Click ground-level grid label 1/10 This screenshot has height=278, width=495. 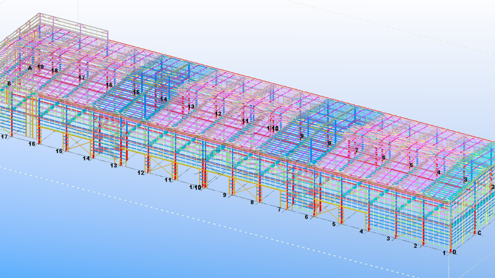pos(195,187)
